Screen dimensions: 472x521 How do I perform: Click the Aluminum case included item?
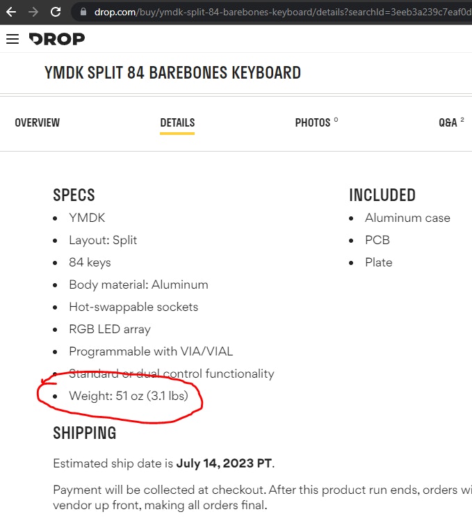pos(407,218)
